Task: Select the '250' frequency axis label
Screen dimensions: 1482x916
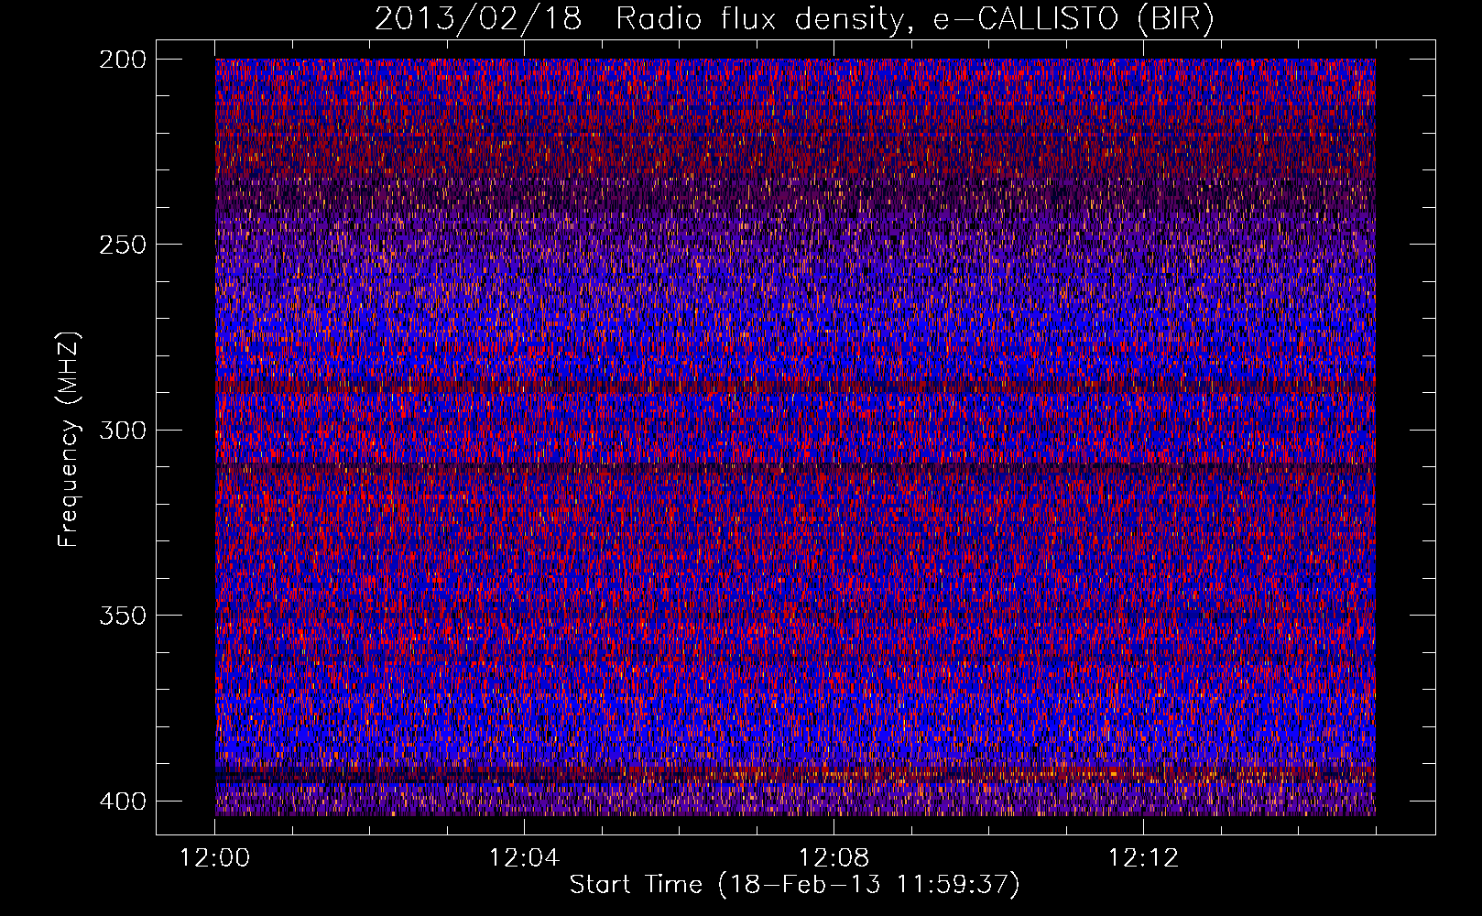Action: [x=122, y=245]
